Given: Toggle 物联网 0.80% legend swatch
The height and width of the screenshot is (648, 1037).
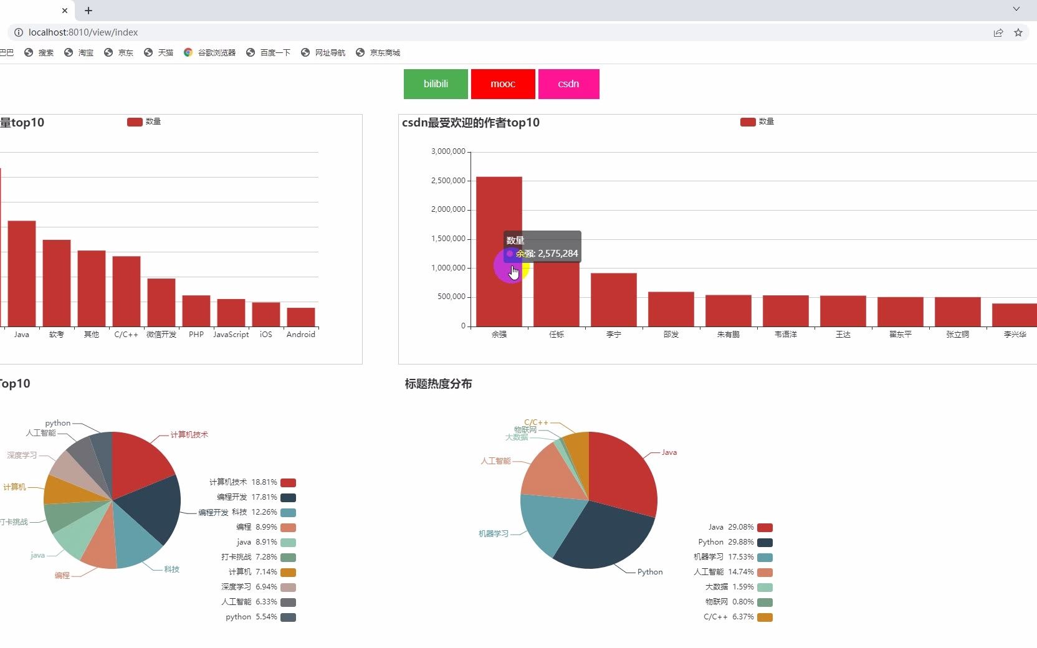Looking at the screenshot, I should (765, 603).
